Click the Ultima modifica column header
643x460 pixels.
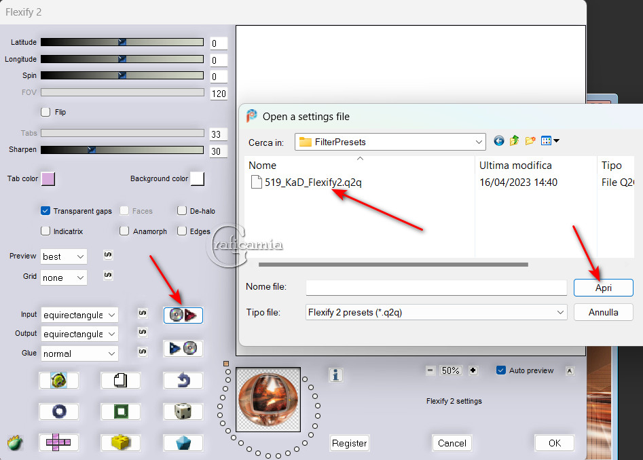(x=515, y=166)
